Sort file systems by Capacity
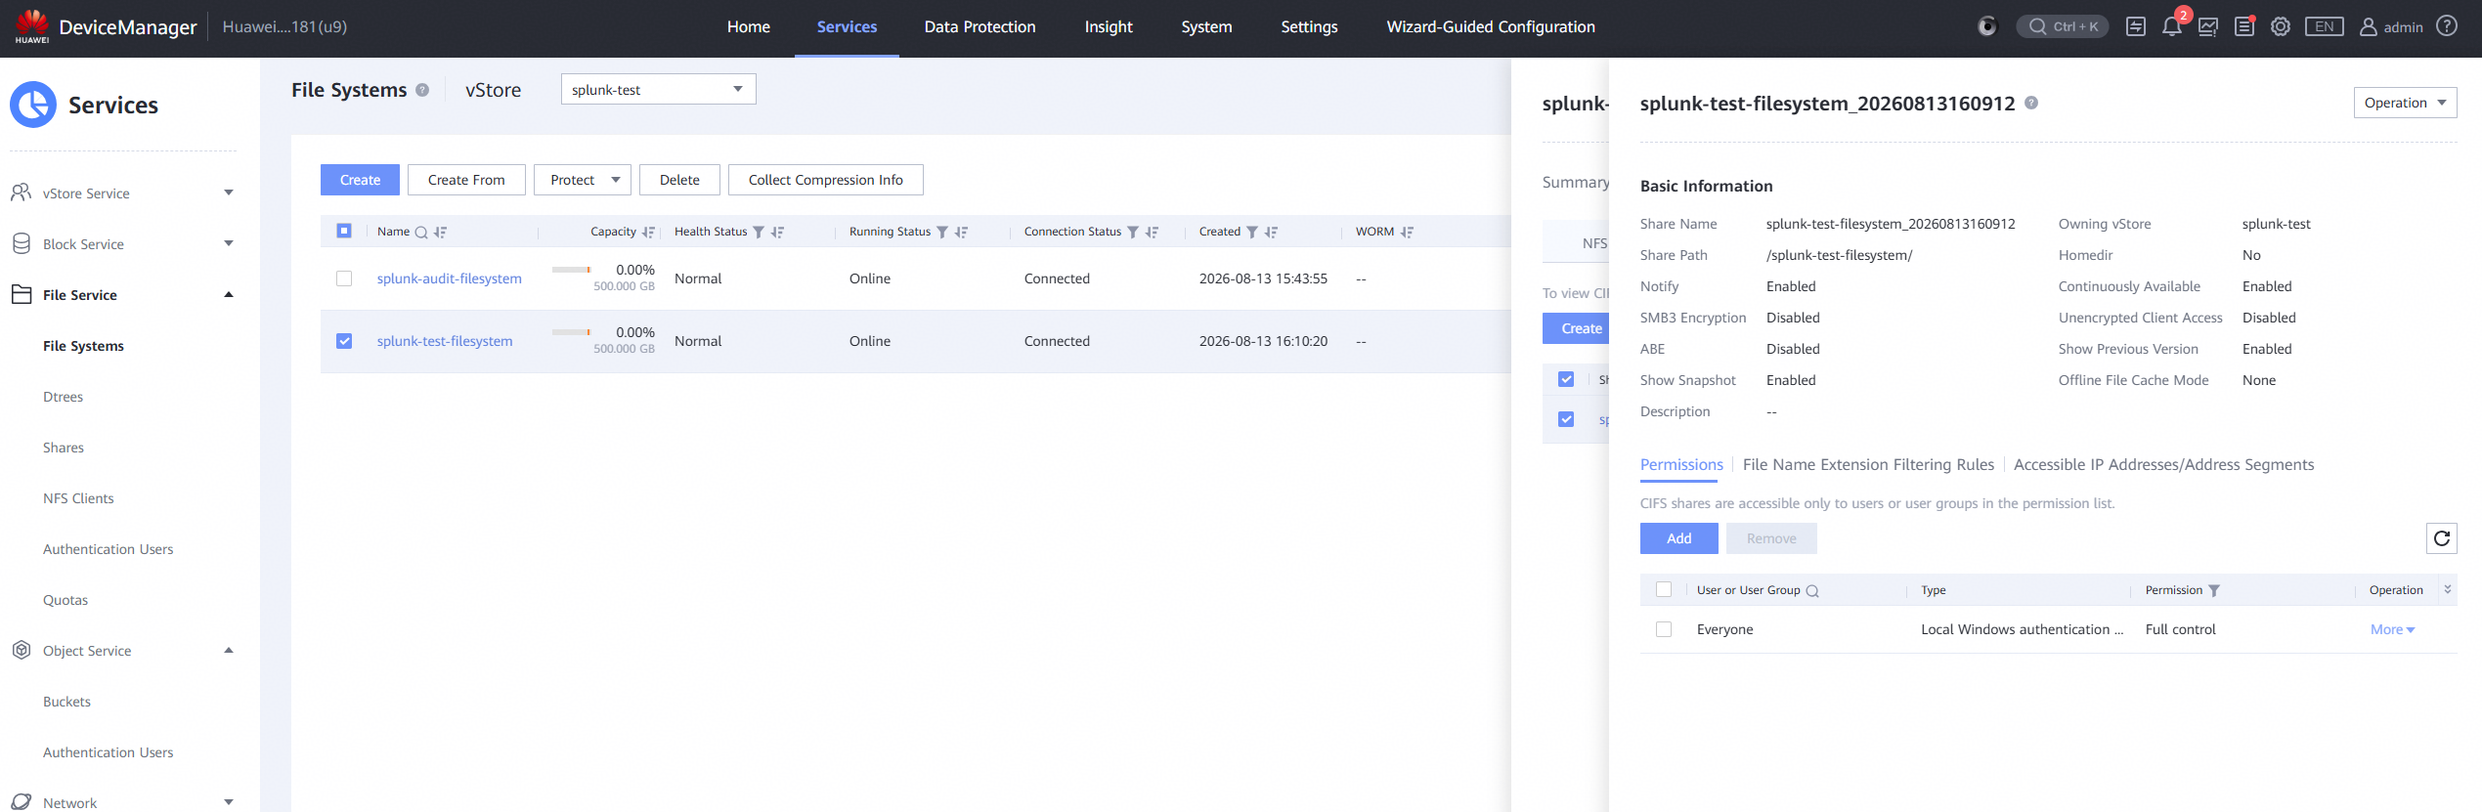Viewport: 2482px width, 812px height. (648, 233)
